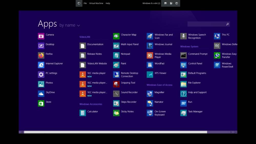Click the apps search input field
This screenshot has height=144, width=256.
tap(207, 24)
